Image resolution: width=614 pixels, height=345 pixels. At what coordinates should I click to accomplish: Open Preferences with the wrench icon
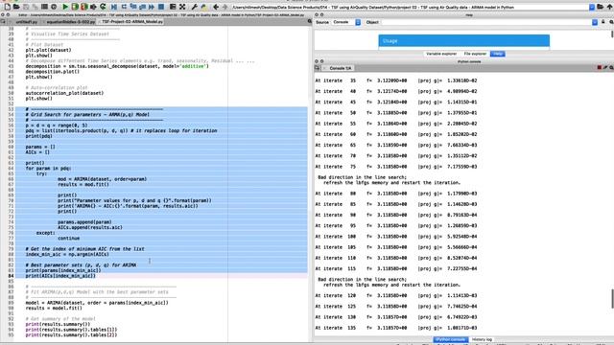194,7
